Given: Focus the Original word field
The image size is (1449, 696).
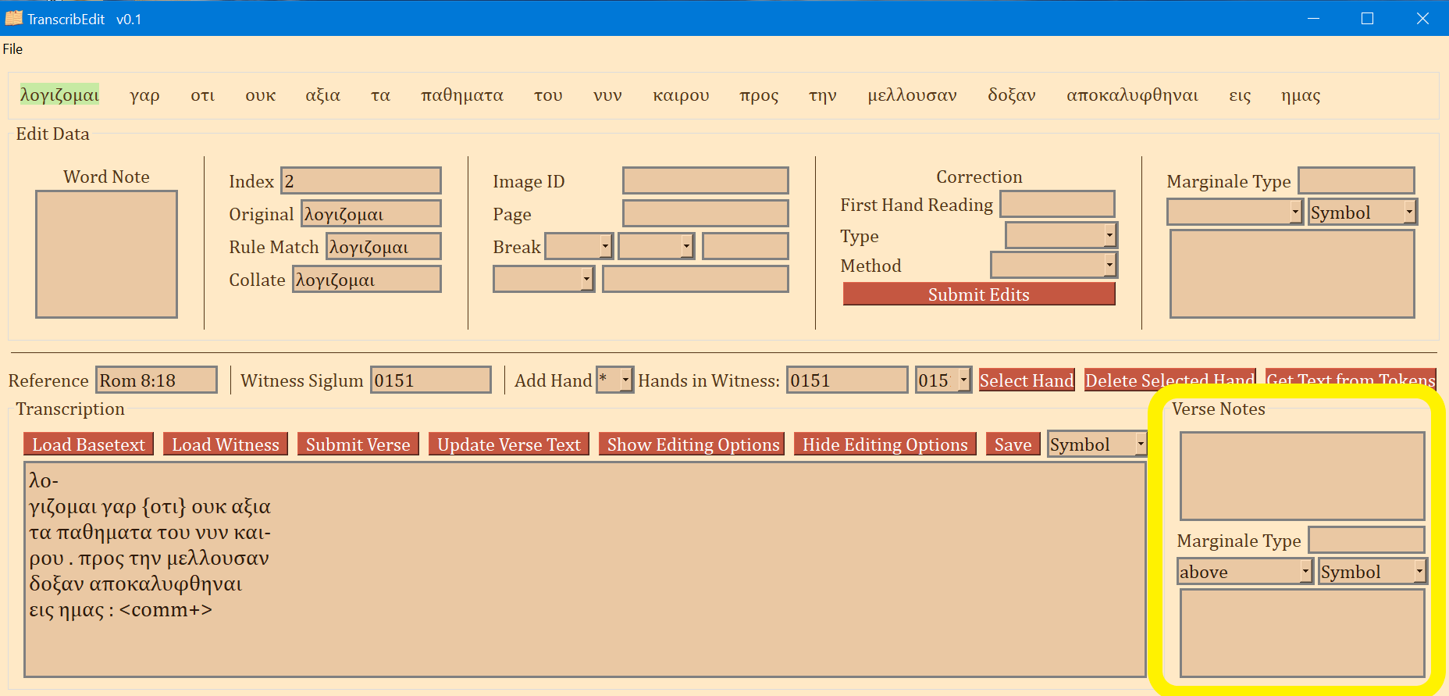Looking at the screenshot, I should 371,213.
